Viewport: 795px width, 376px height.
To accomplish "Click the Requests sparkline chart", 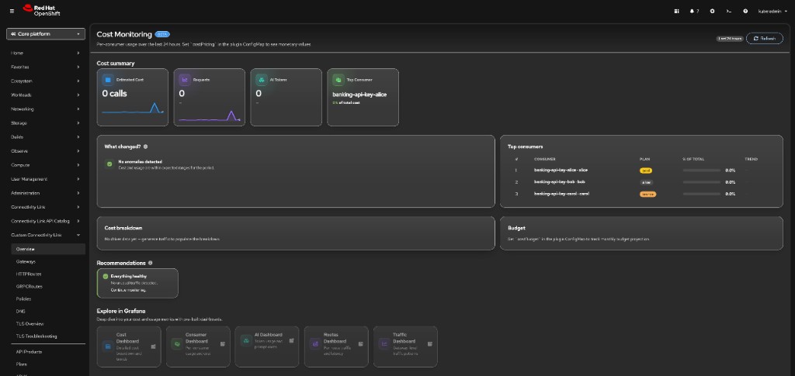I will 210,116.
